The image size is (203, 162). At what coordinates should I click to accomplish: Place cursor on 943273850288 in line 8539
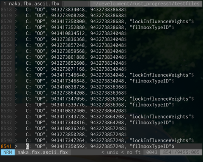click(x=68, y=135)
